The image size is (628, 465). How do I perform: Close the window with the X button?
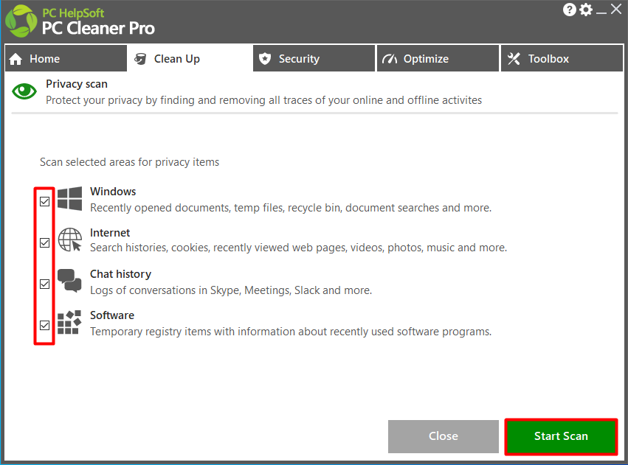[x=616, y=9]
